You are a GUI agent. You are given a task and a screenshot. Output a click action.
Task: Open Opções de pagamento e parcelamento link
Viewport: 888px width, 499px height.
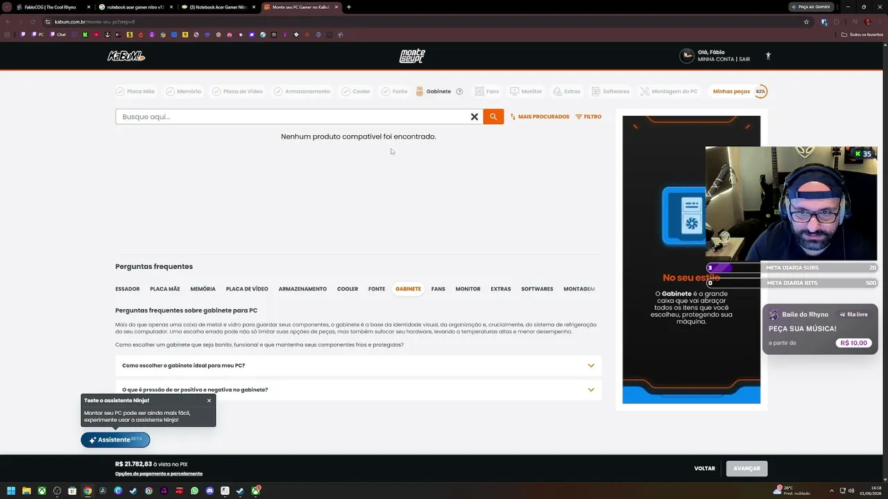click(159, 474)
